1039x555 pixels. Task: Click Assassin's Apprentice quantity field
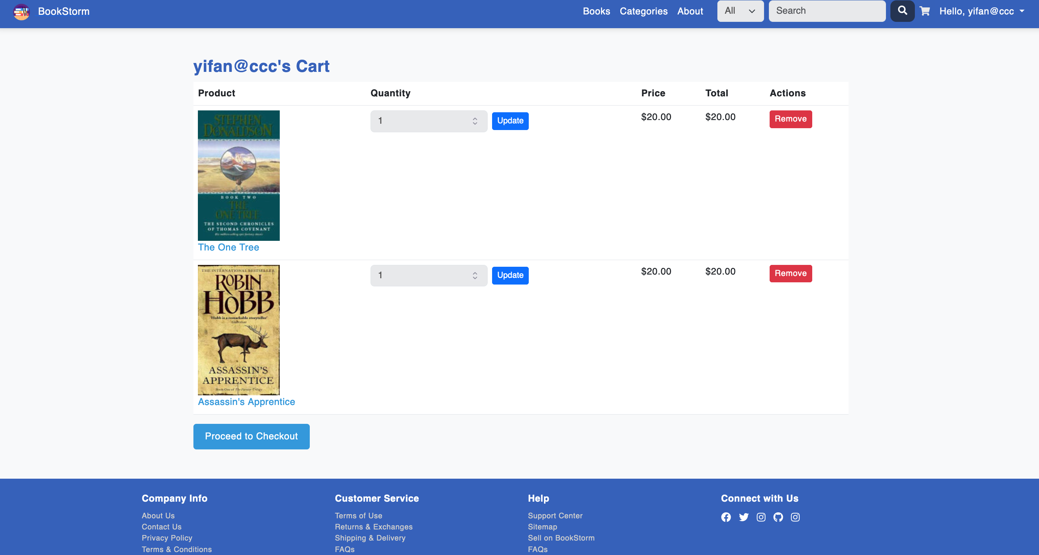click(429, 276)
